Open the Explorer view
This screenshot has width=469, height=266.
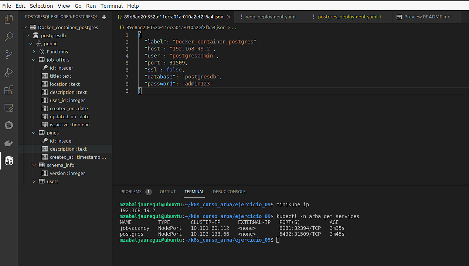click(x=9, y=19)
